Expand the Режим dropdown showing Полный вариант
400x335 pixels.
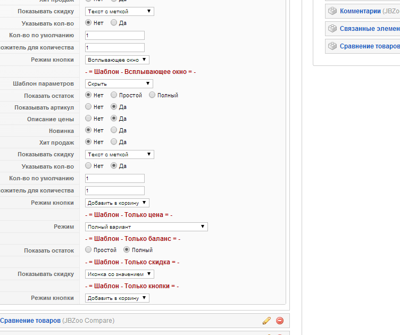tap(146, 227)
